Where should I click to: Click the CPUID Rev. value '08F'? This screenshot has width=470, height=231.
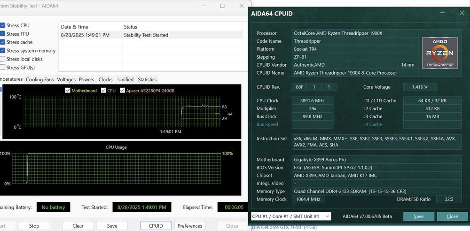pos(299,87)
